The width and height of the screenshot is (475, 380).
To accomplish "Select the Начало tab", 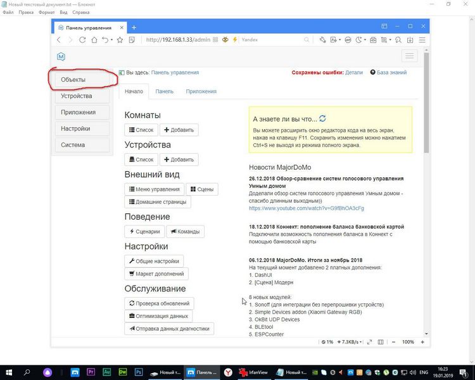I will pos(134,91).
